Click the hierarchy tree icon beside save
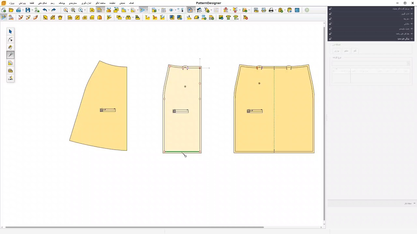This screenshot has height=234, width=417. pyautogui.click(x=37, y=10)
